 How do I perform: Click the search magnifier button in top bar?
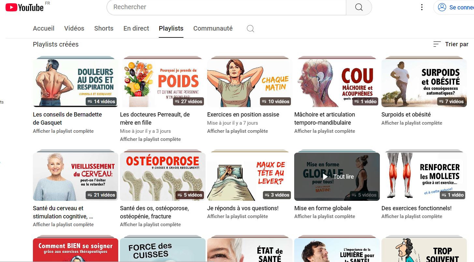pyautogui.click(x=359, y=7)
